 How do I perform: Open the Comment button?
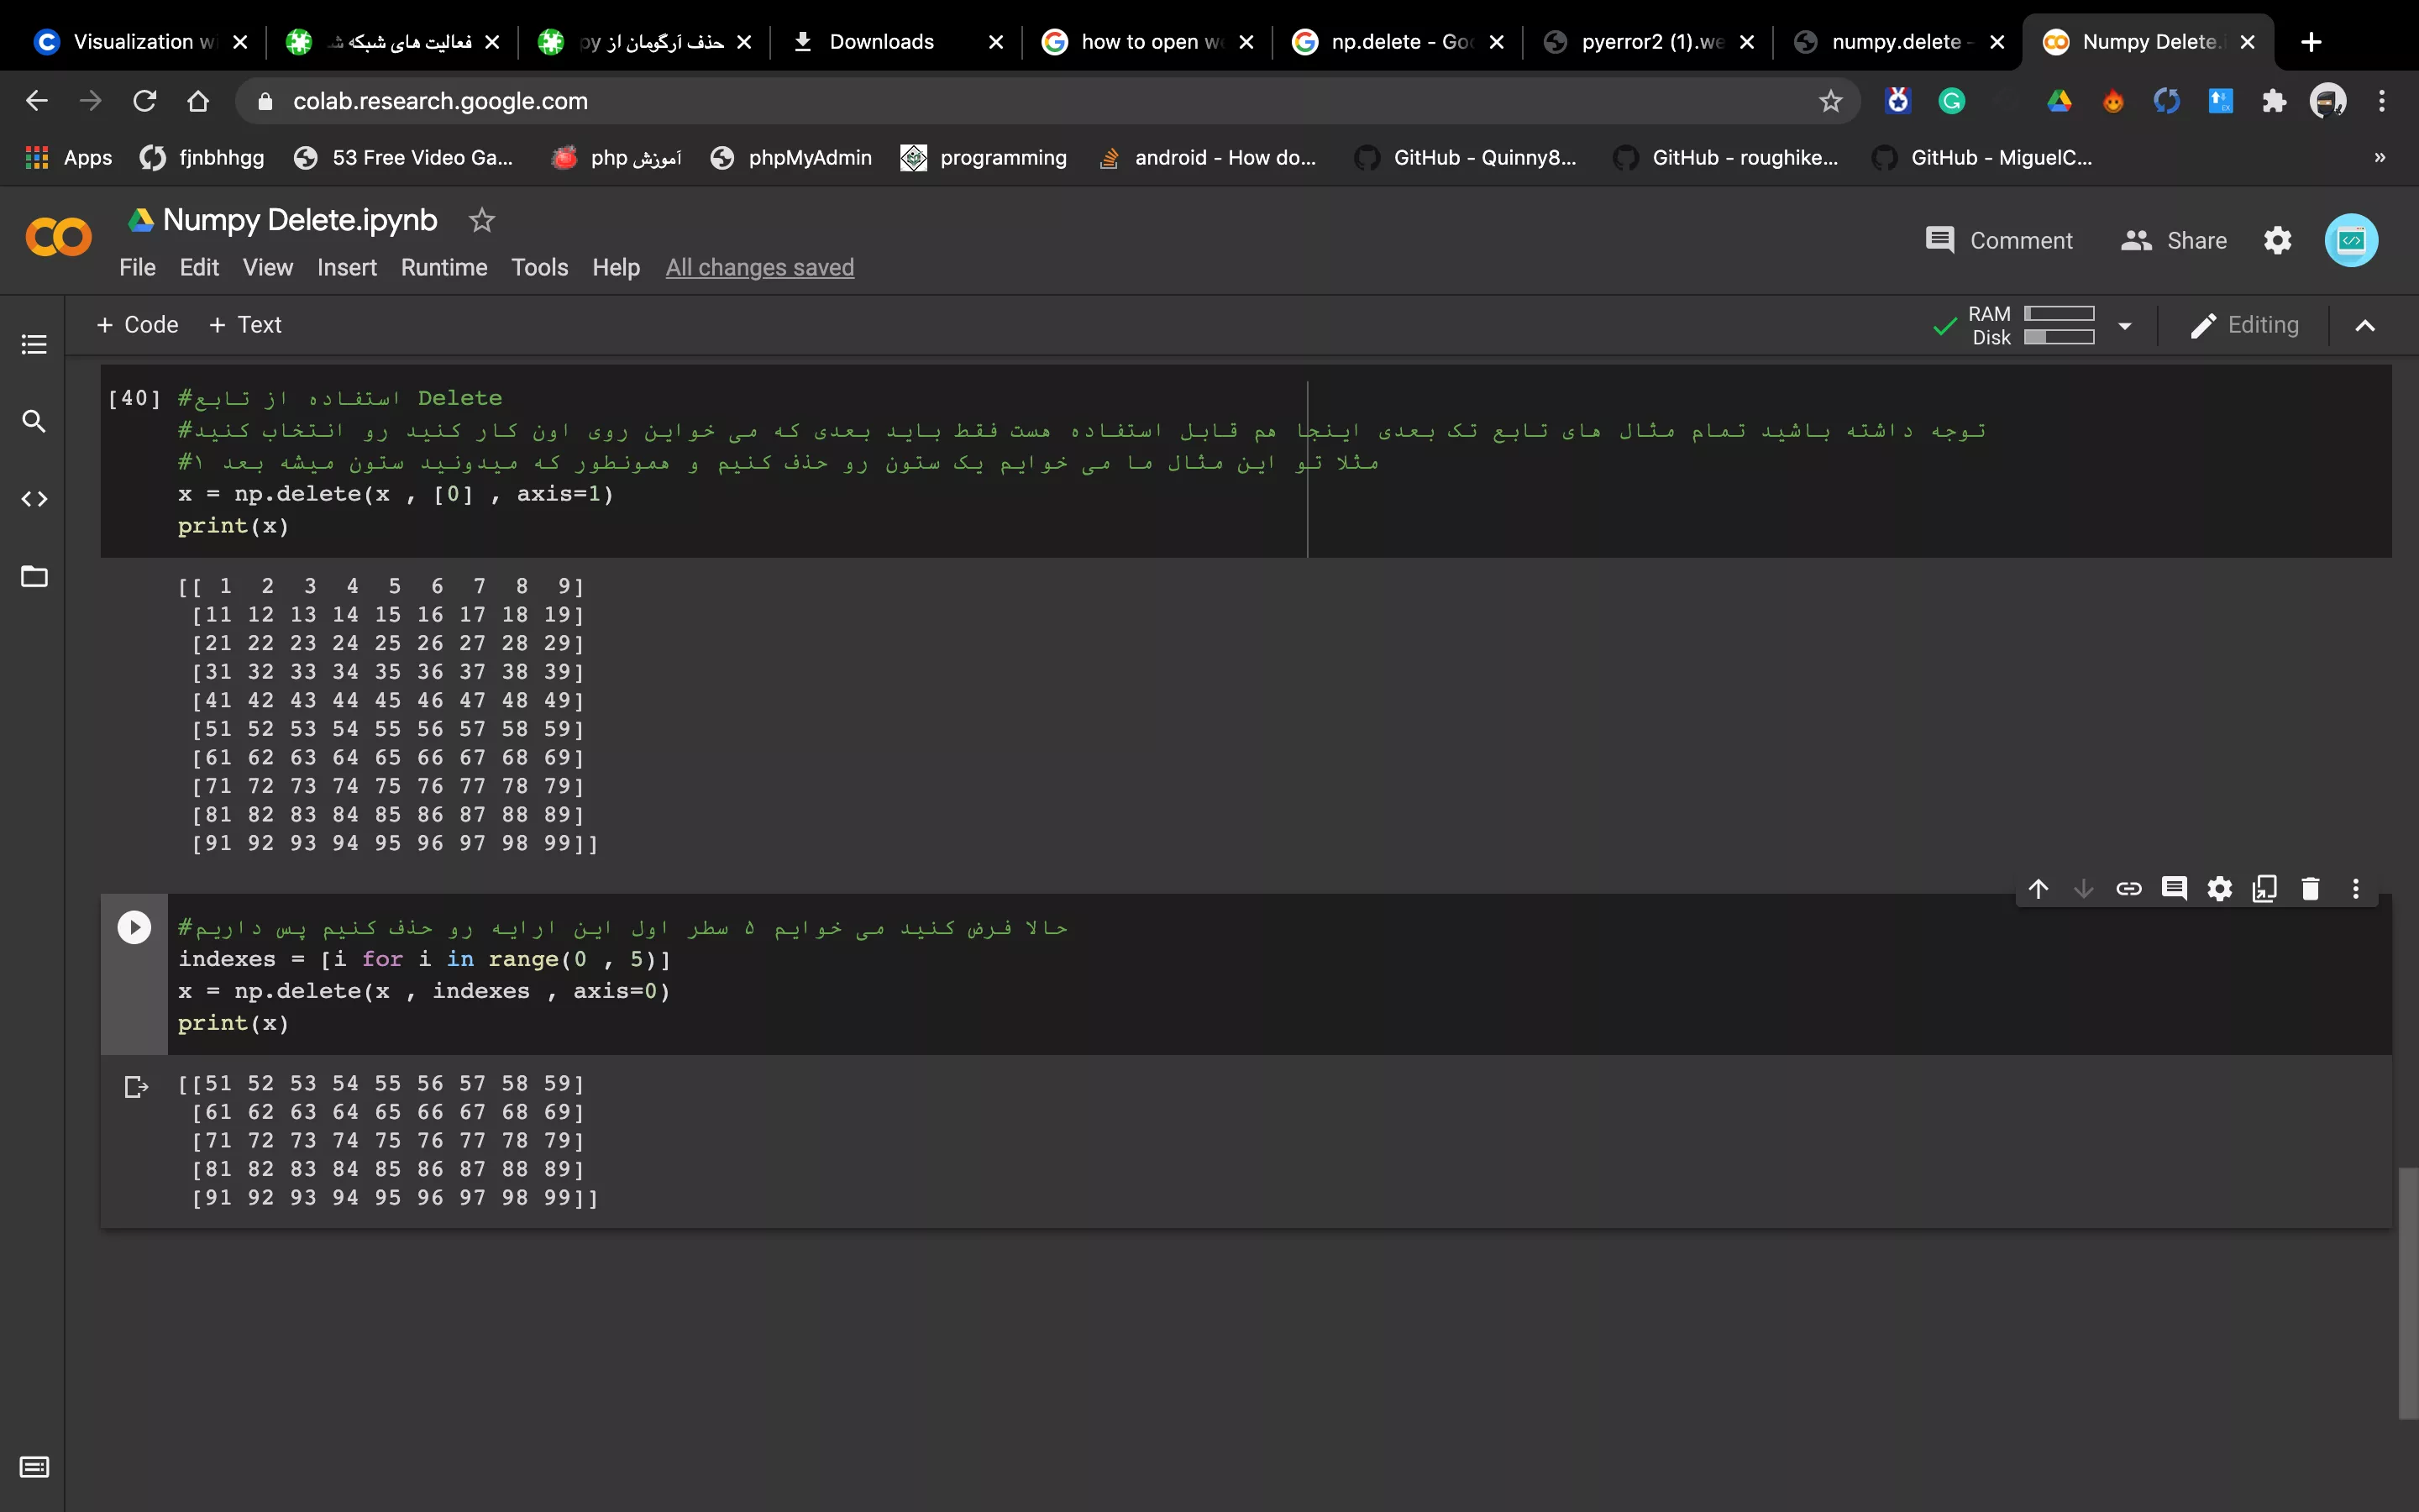coord(1999,240)
